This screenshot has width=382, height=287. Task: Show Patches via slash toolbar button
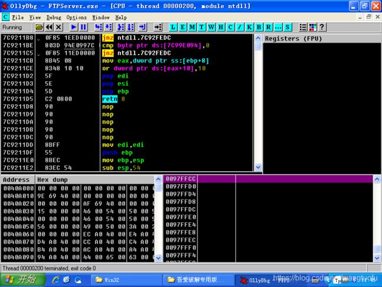pyautogui.click(x=239, y=27)
